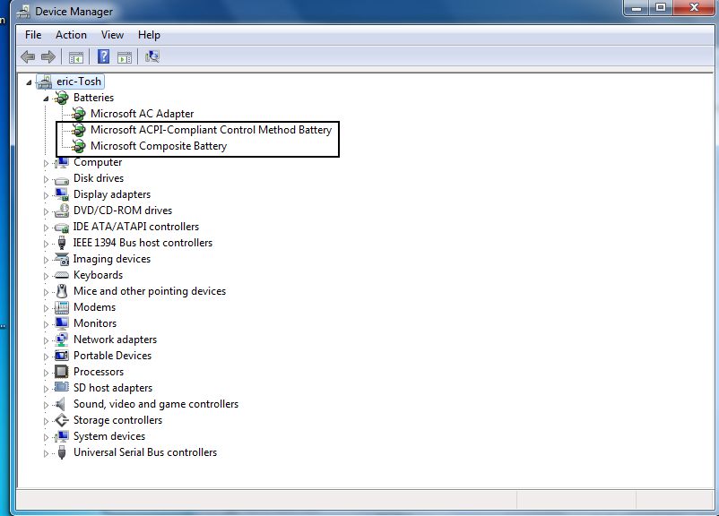Screen dimensions: 719x516
Task: Click the Universal Serial Bus controllers plug icon
Action: point(62,452)
